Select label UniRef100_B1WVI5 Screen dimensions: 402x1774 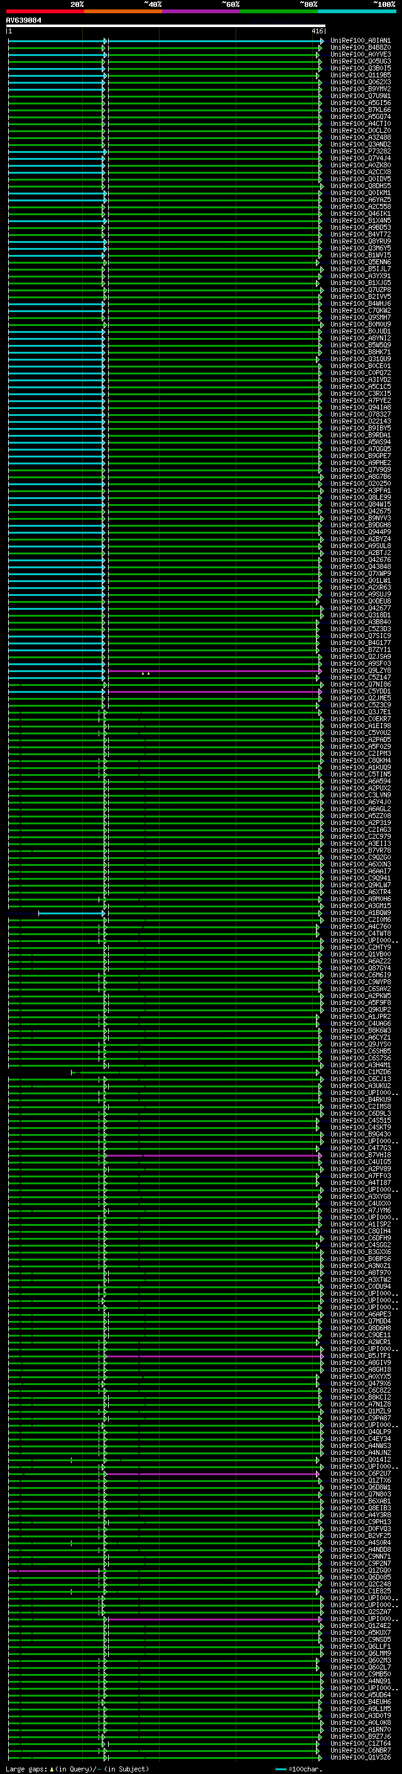(x=360, y=255)
